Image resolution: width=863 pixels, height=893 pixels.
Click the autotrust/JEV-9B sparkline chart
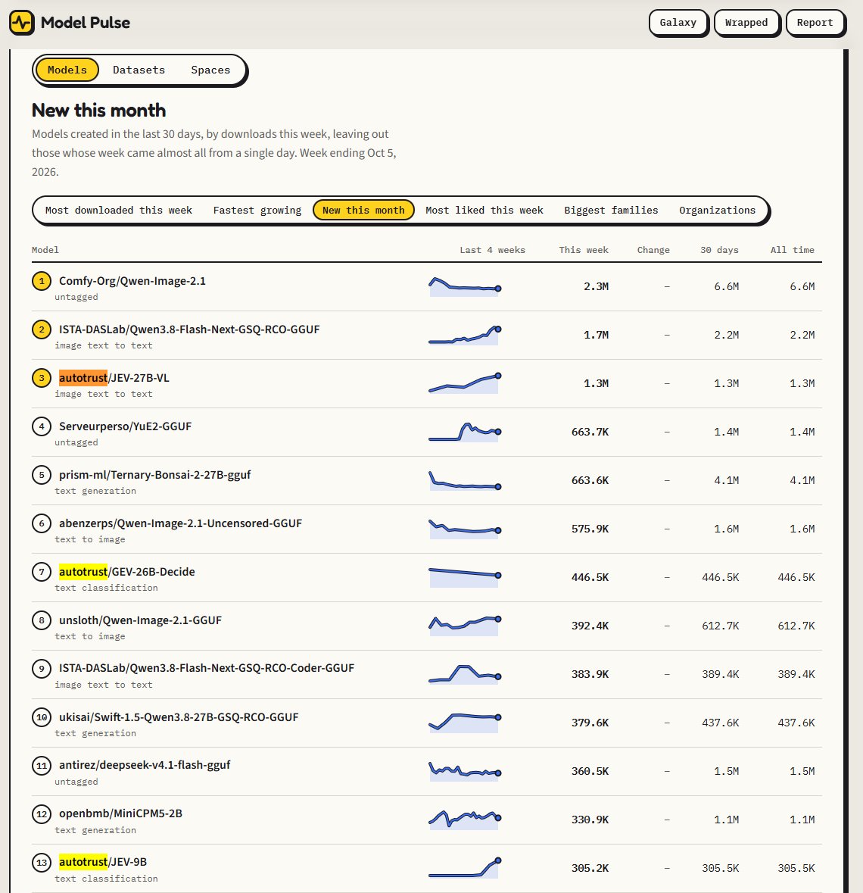(x=465, y=868)
